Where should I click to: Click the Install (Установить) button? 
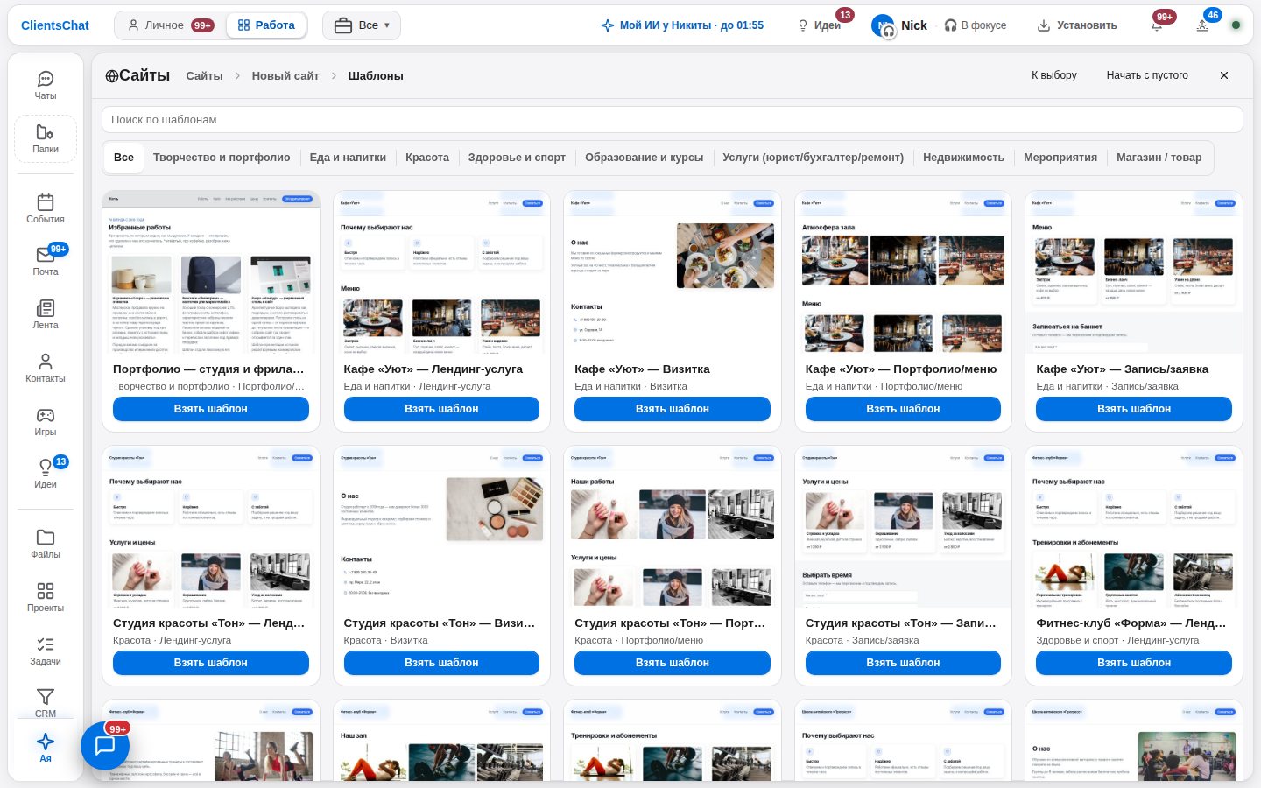coord(1077,25)
